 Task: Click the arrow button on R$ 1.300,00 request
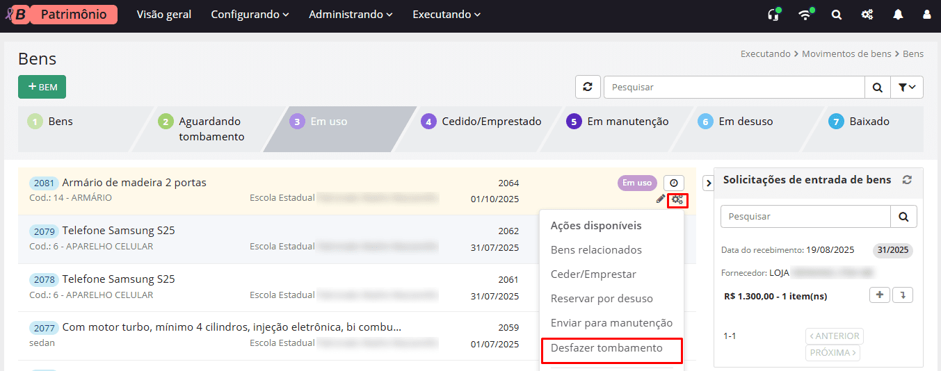point(903,295)
